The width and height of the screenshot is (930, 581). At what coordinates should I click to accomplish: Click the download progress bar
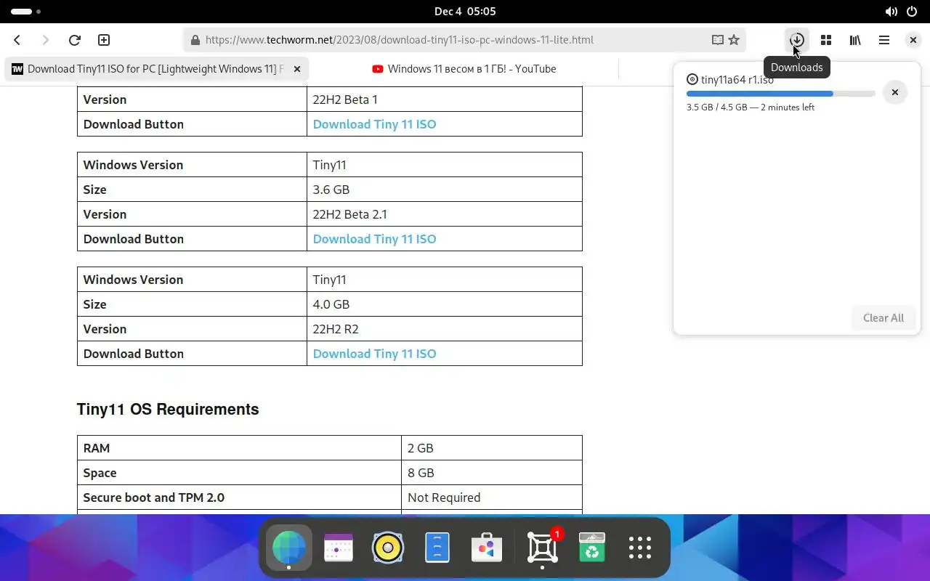point(780,94)
